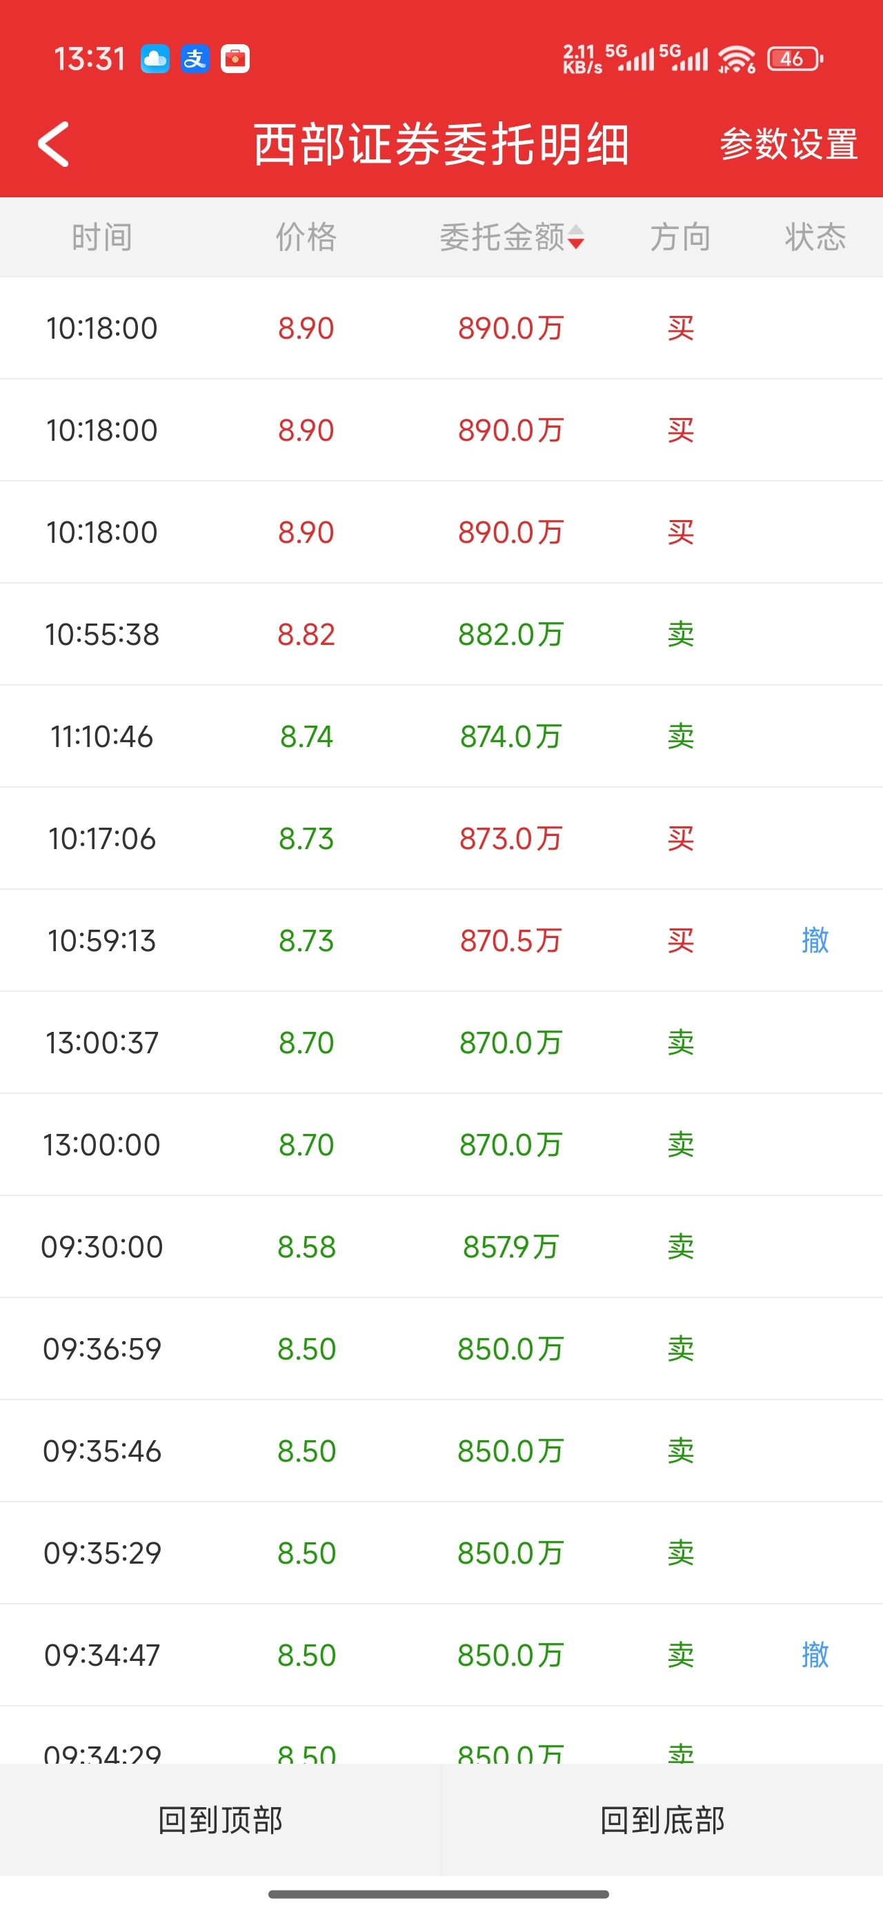Sort by 委托金额 arrow indicator
Viewport: 883px width, 1912px height.
[575, 237]
